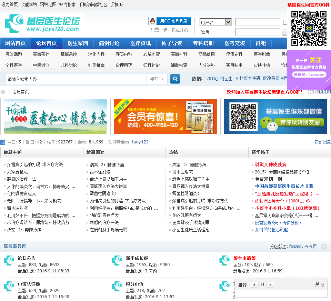Open the search type 搜索 dropdown
Image resolution: width=331 pixels, height=301 pixels.
(157, 79)
